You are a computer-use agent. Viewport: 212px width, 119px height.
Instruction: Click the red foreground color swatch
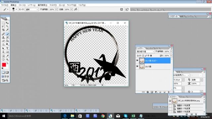(x=4, y=65)
